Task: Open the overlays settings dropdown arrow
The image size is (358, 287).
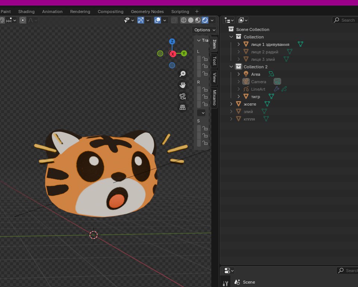Action: click(165, 20)
